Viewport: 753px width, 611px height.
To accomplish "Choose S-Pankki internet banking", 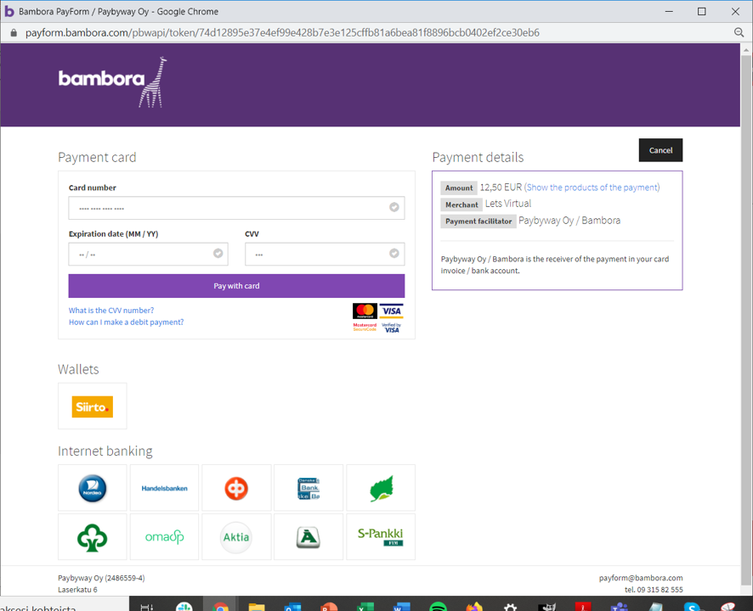I will click(x=381, y=537).
